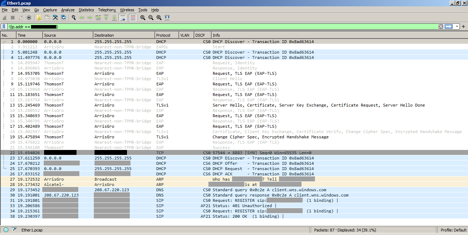Click the find packet magnifier icon
This screenshot has height=235, width=468.
pyautogui.click(x=74, y=17)
